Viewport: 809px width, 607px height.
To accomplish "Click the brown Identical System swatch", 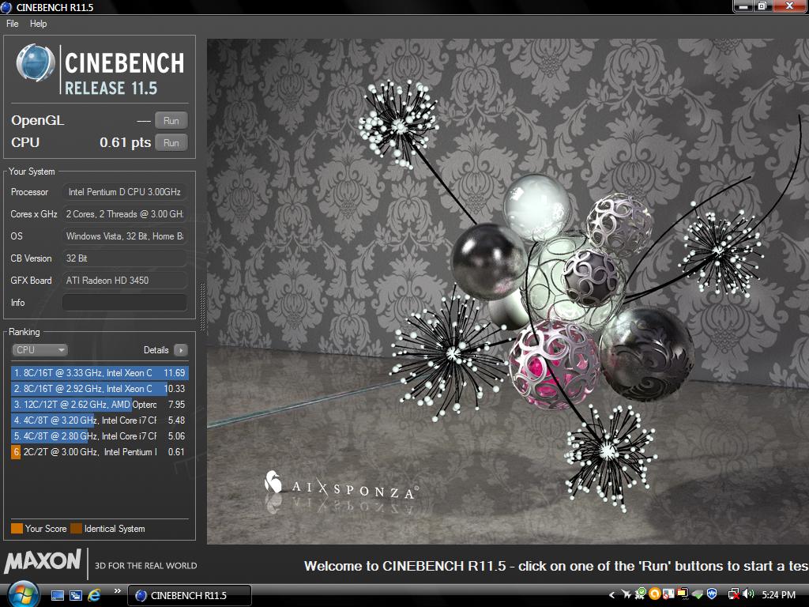I will click(76, 529).
